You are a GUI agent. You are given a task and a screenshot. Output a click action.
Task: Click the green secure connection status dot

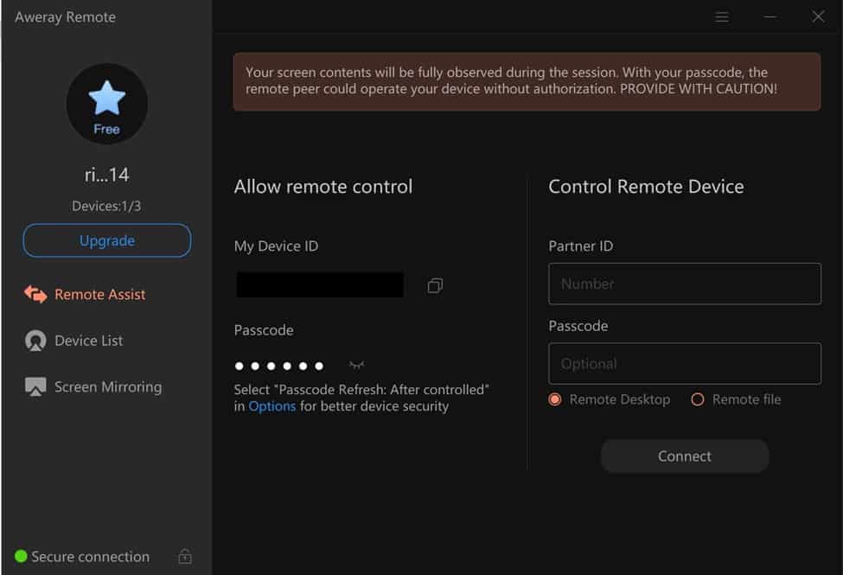pyautogui.click(x=21, y=556)
